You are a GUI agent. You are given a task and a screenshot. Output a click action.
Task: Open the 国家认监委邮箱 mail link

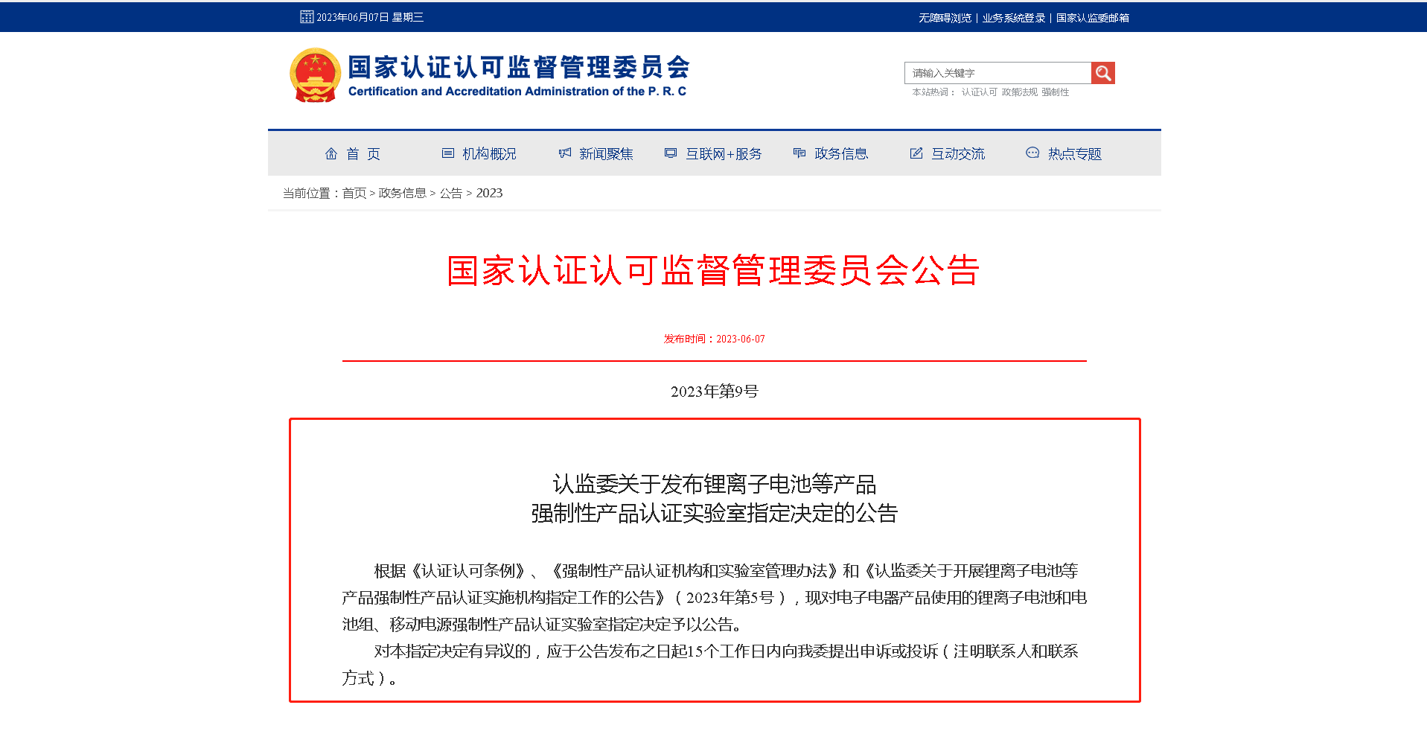click(1092, 18)
